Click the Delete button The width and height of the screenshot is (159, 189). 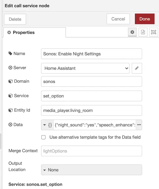[15, 19]
